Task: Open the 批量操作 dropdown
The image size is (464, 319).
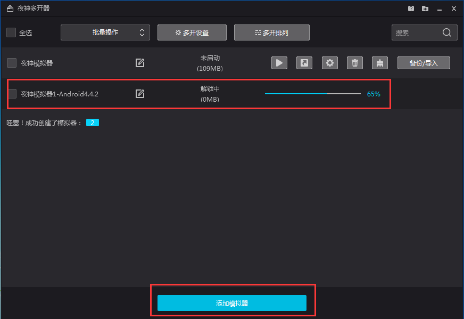Action: (101, 32)
